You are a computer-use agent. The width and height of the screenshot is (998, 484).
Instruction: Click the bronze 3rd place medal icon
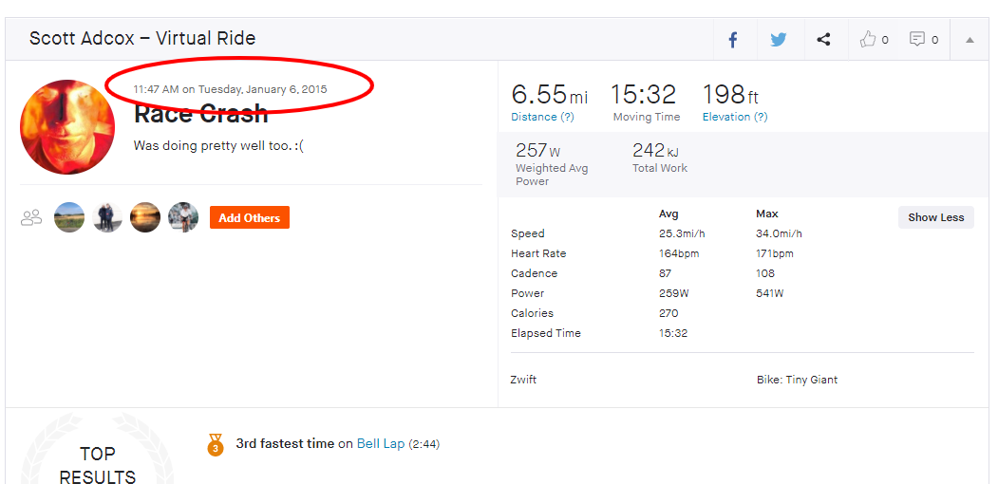(x=216, y=444)
